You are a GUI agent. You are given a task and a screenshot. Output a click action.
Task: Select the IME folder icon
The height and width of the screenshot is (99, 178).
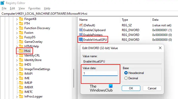coord(21,78)
